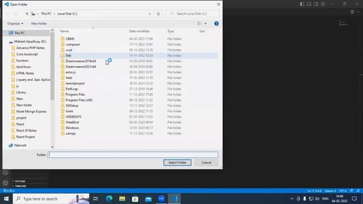Viewport: 363px width, 204px height.
Task: Click the VS Code split editor icon
Action: 352,12
